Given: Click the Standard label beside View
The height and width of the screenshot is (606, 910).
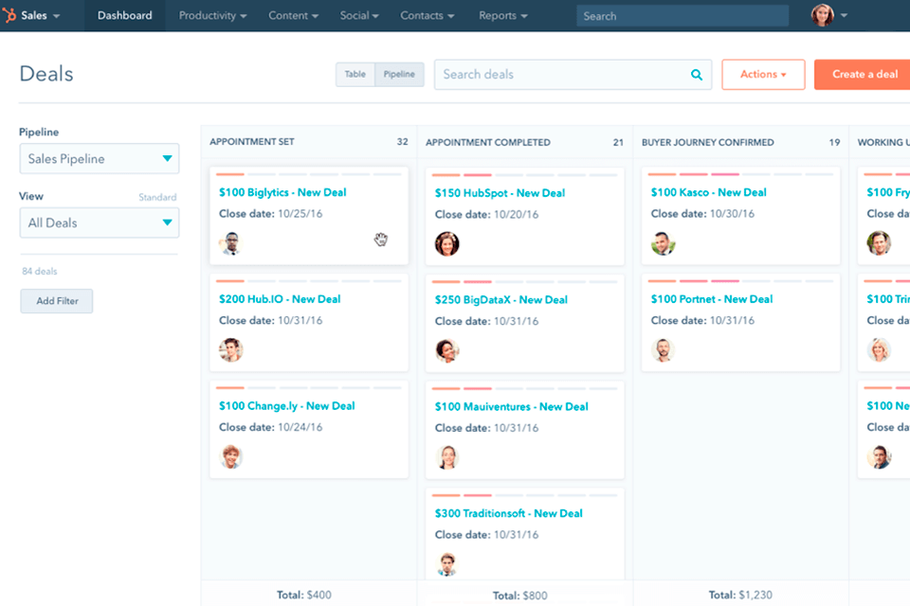Looking at the screenshot, I should tap(157, 197).
